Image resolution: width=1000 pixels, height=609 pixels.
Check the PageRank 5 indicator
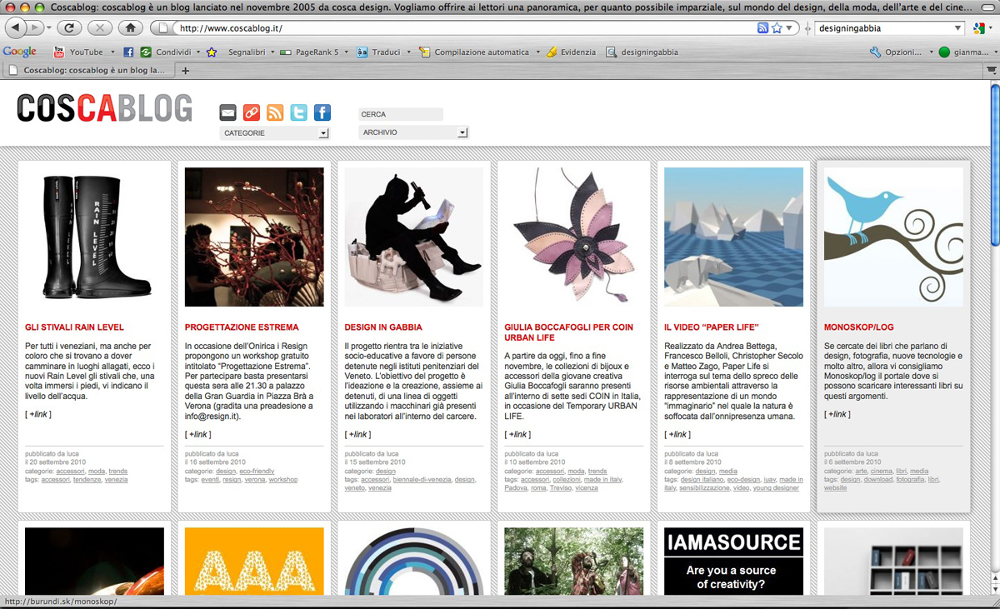coord(310,52)
